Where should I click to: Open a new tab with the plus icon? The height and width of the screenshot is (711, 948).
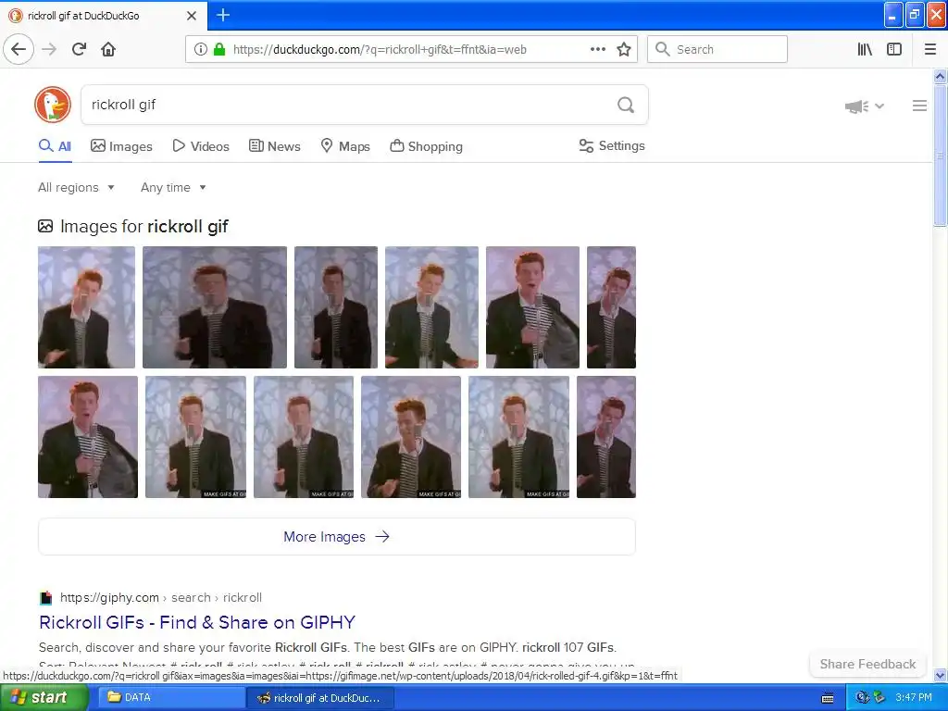[x=223, y=15]
